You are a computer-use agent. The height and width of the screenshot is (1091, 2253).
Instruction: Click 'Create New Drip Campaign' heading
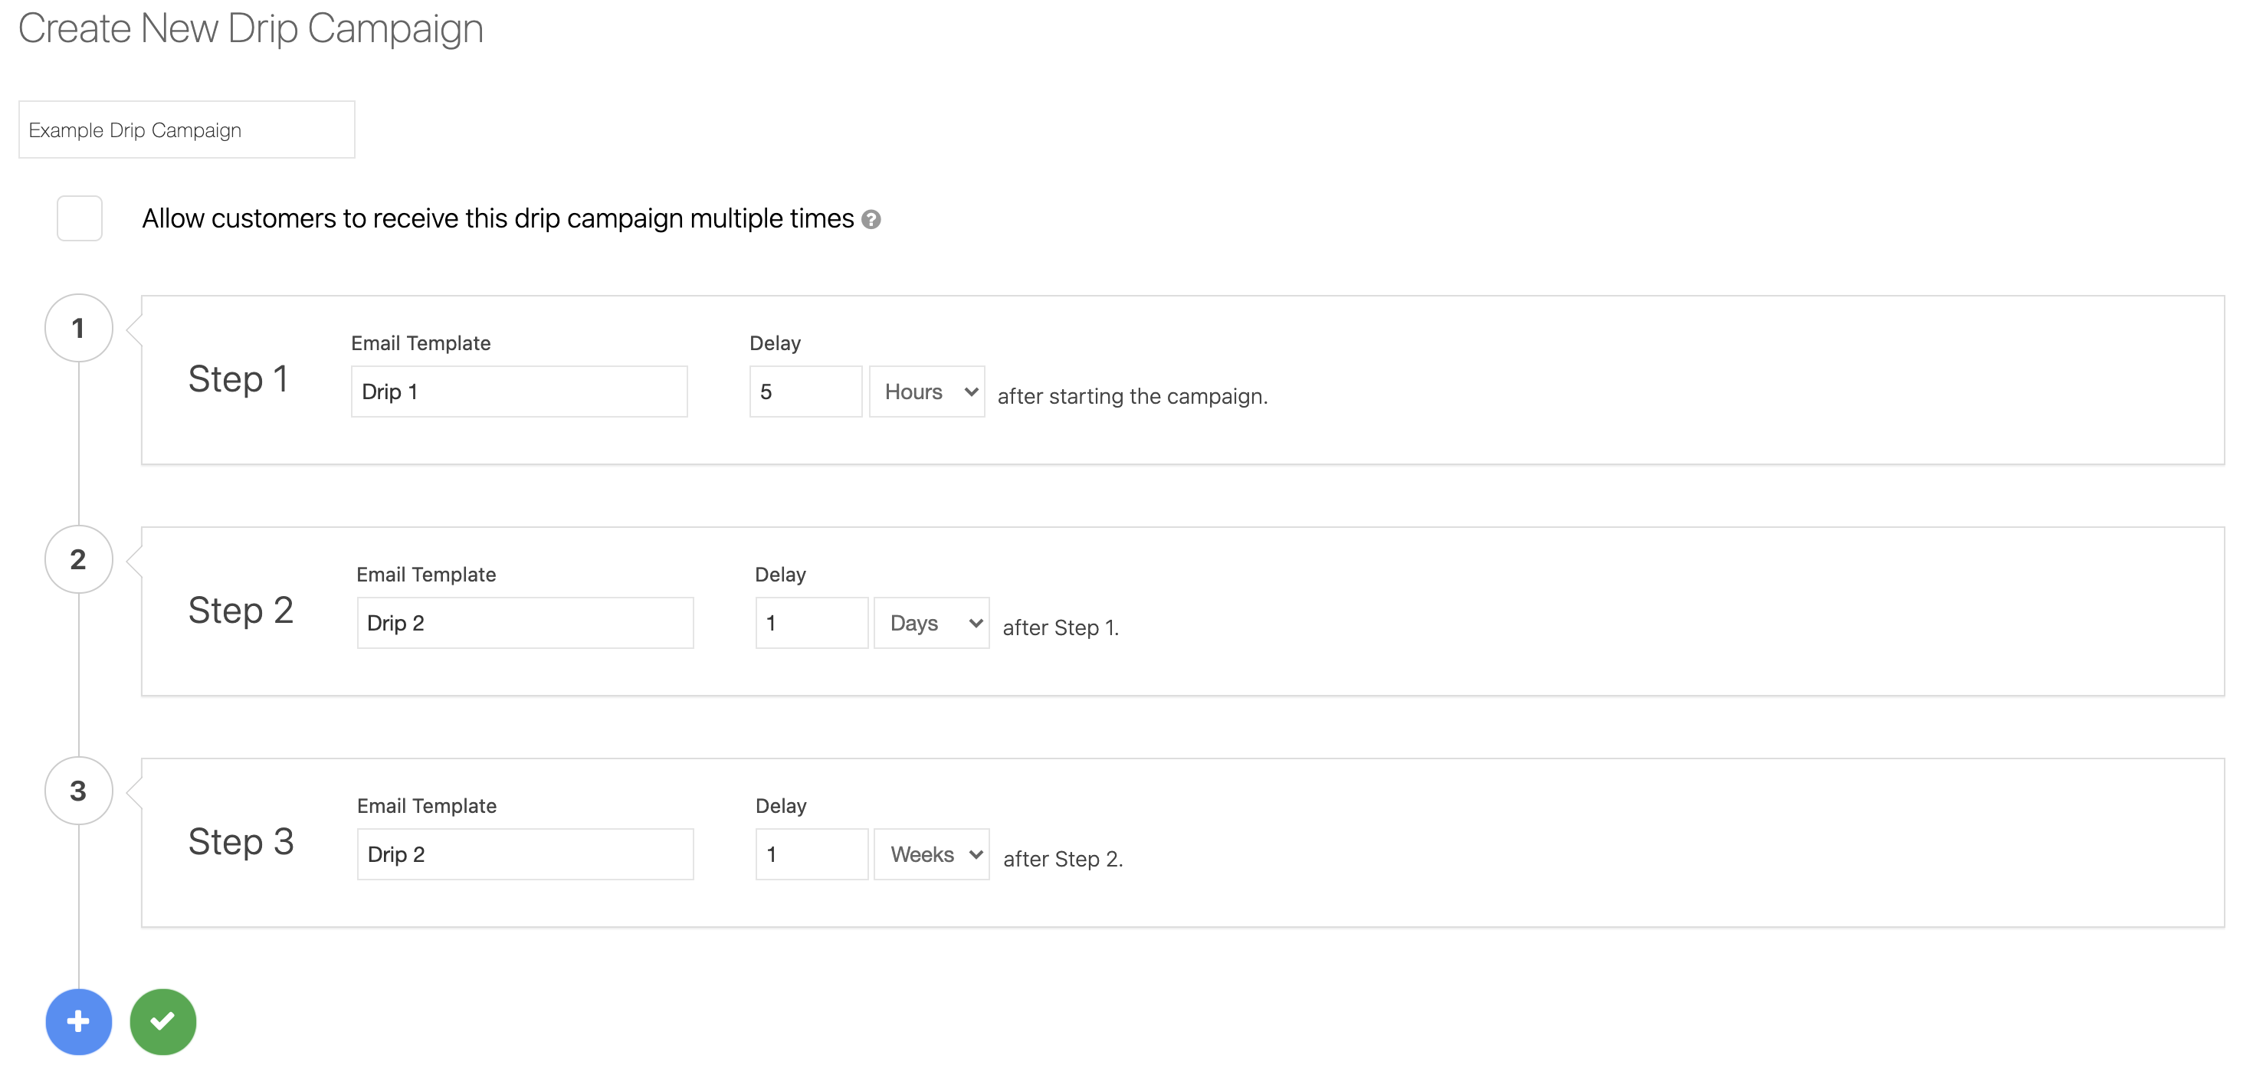pyautogui.click(x=250, y=29)
